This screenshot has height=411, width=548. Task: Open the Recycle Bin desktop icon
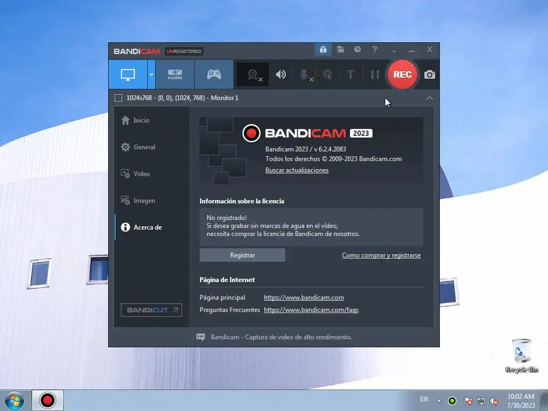521,355
